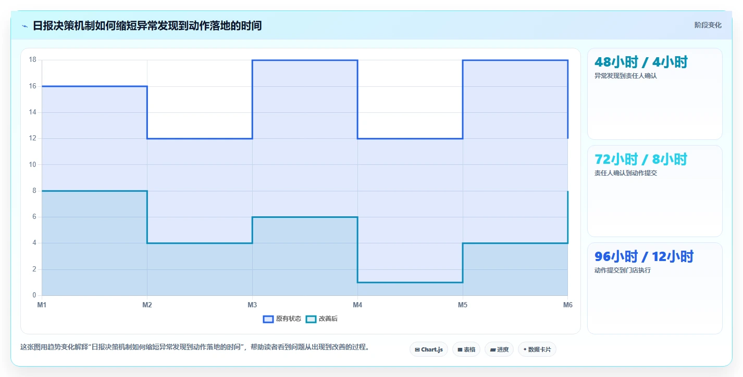Click the 数据卡片 tag

point(537,349)
